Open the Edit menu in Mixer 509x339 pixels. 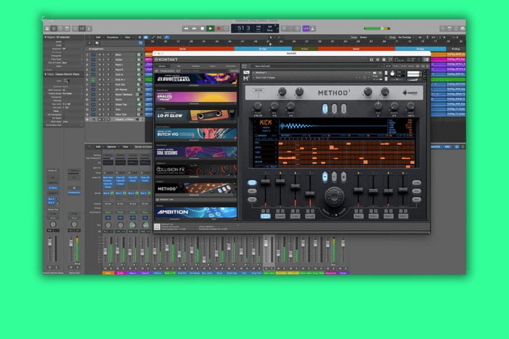tap(98, 147)
